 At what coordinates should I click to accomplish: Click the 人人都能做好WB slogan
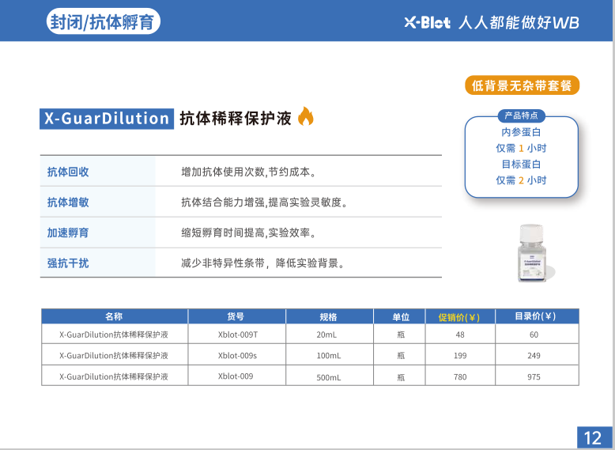pos(519,22)
